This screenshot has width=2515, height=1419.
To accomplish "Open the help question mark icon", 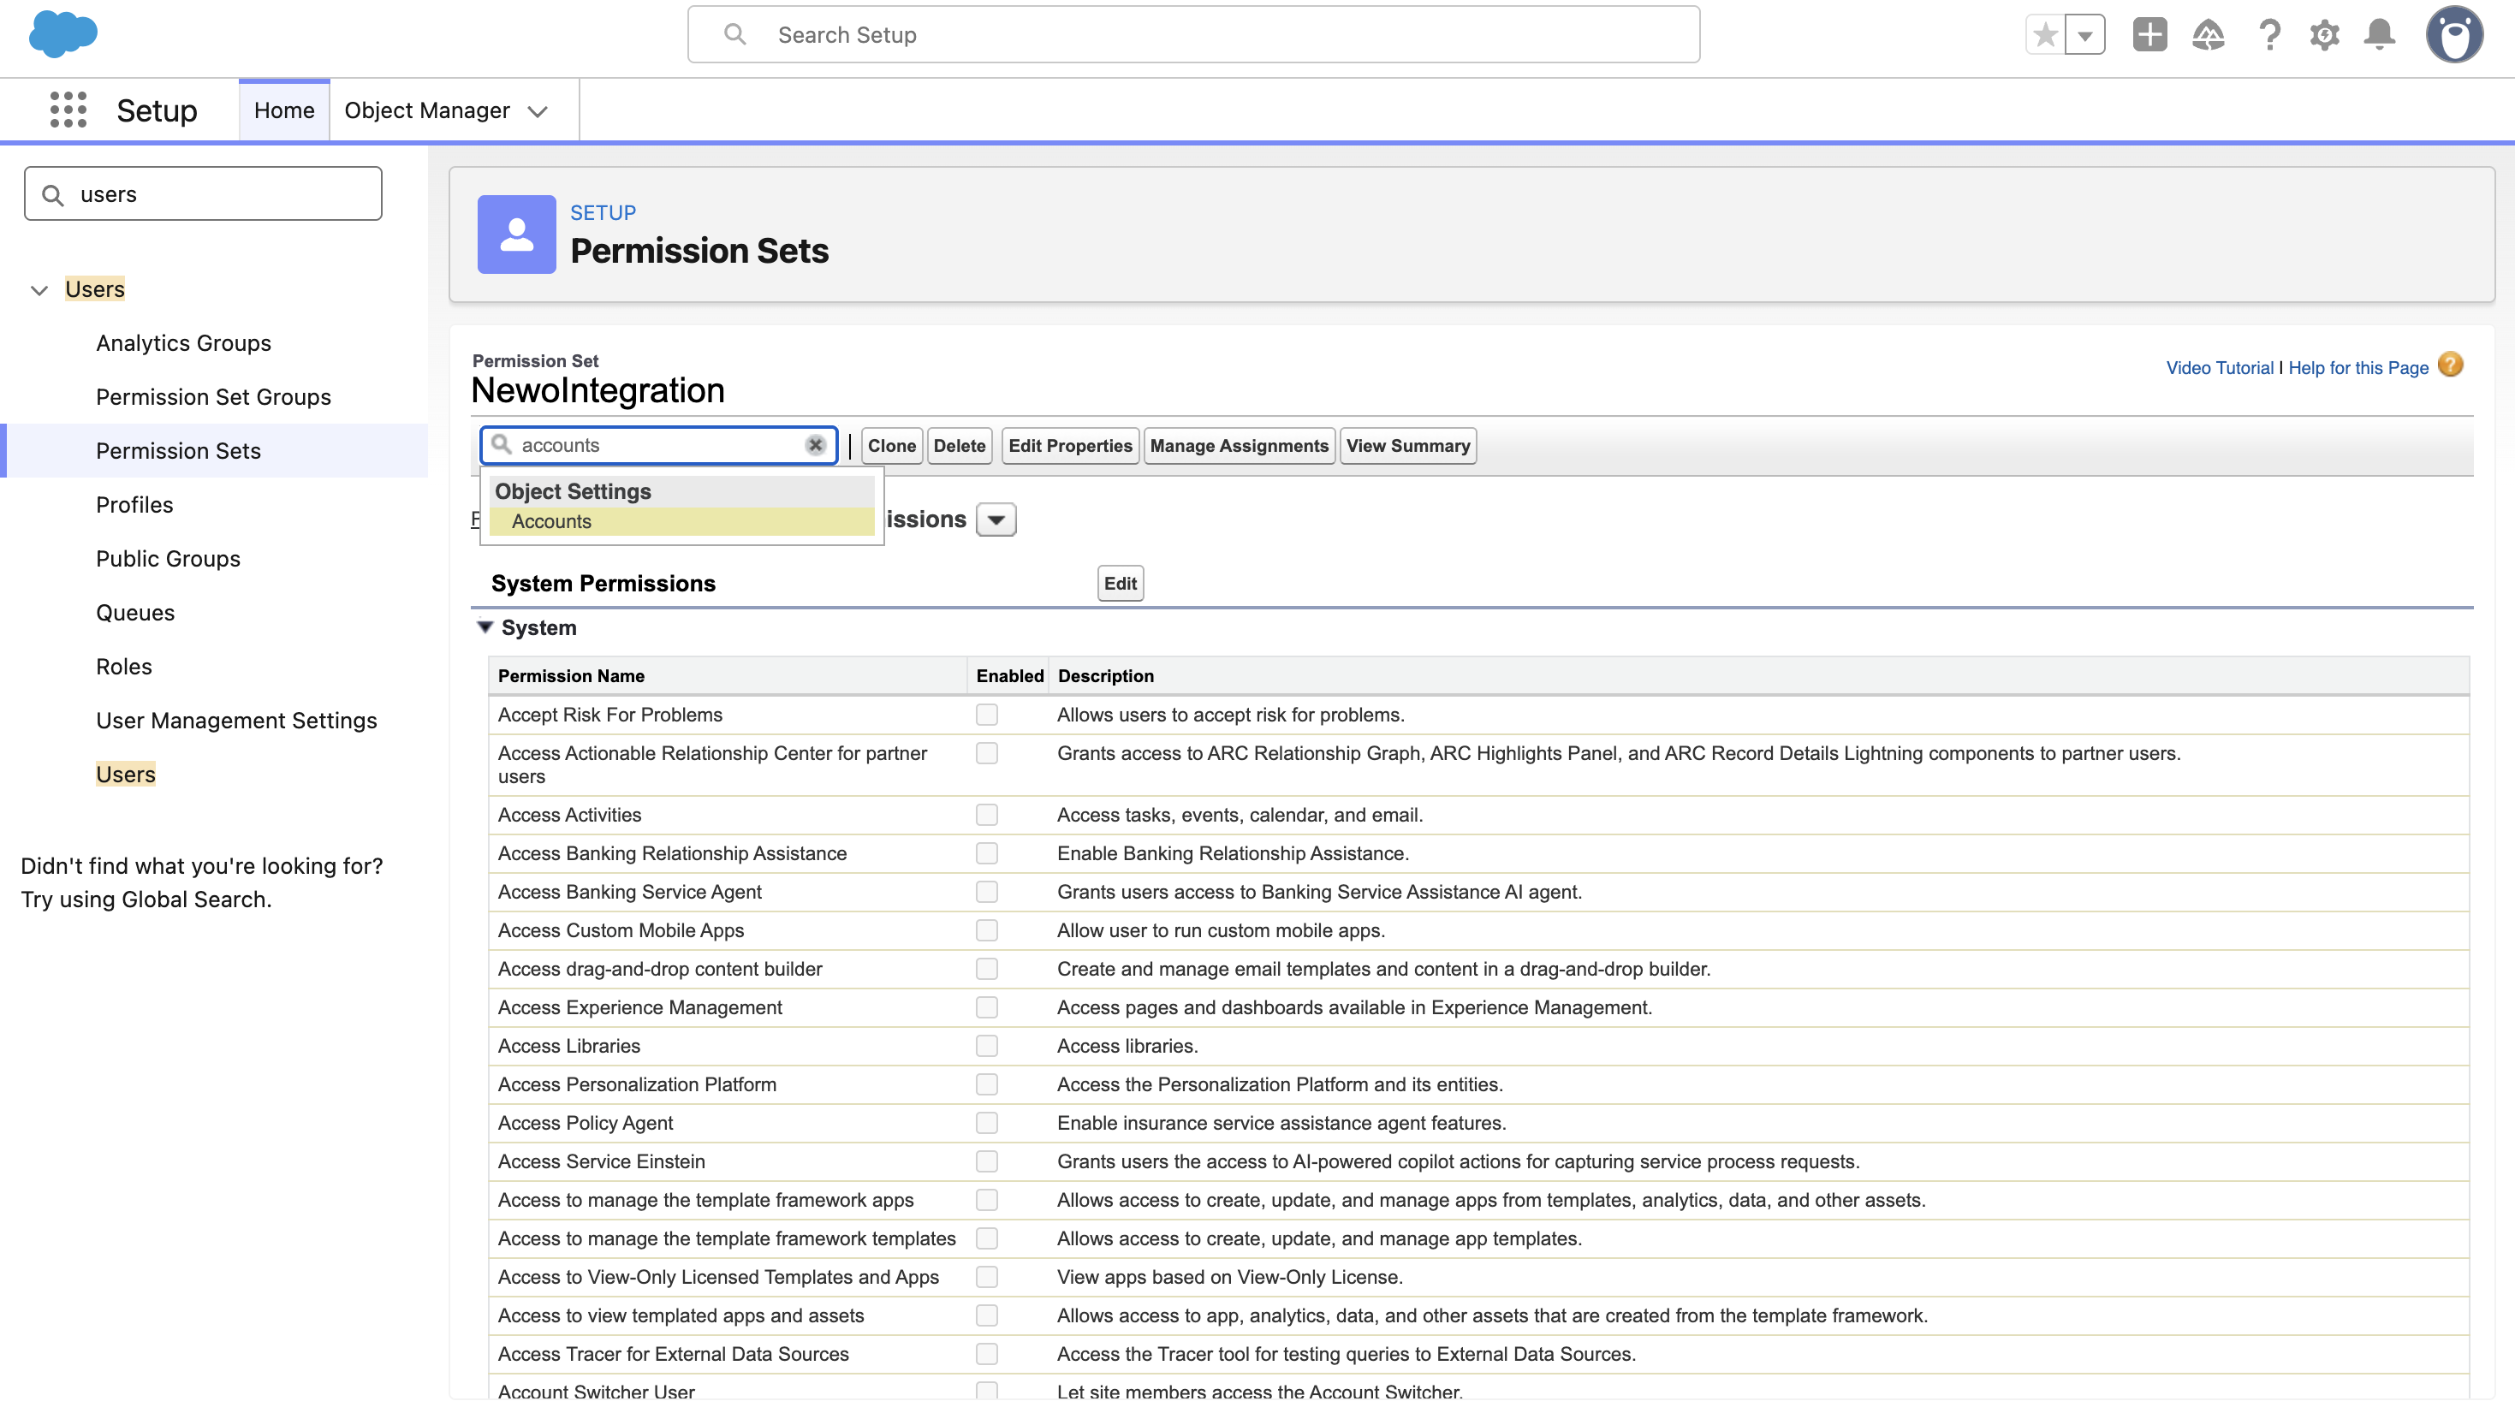I will click(x=2269, y=35).
